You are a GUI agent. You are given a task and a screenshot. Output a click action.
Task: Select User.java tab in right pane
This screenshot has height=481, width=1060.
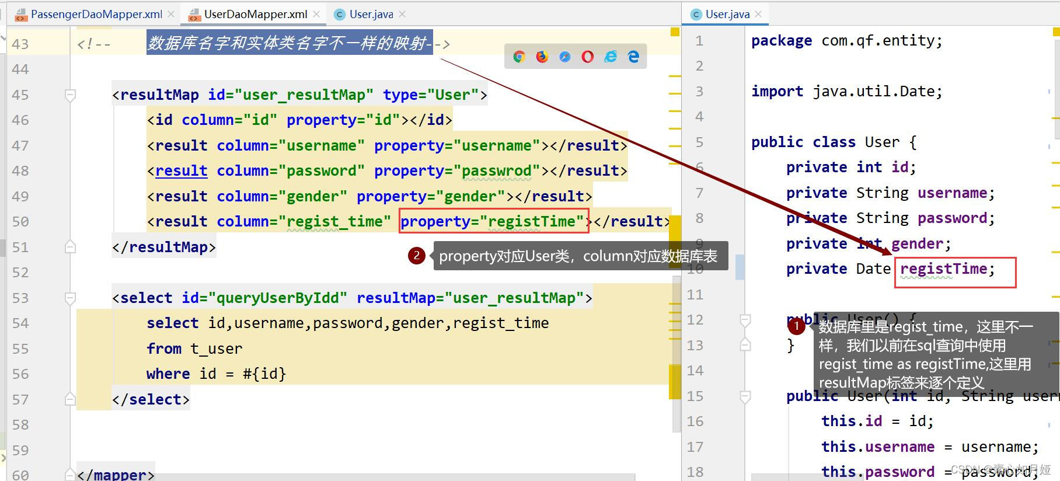[726, 15]
